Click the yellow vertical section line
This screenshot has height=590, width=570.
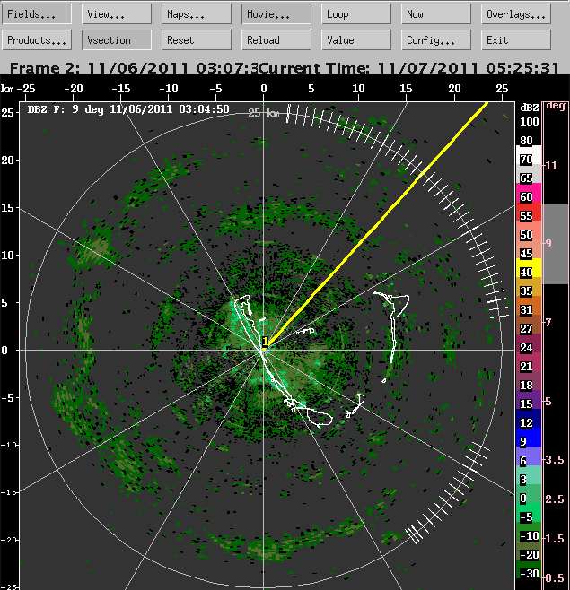click(375, 225)
